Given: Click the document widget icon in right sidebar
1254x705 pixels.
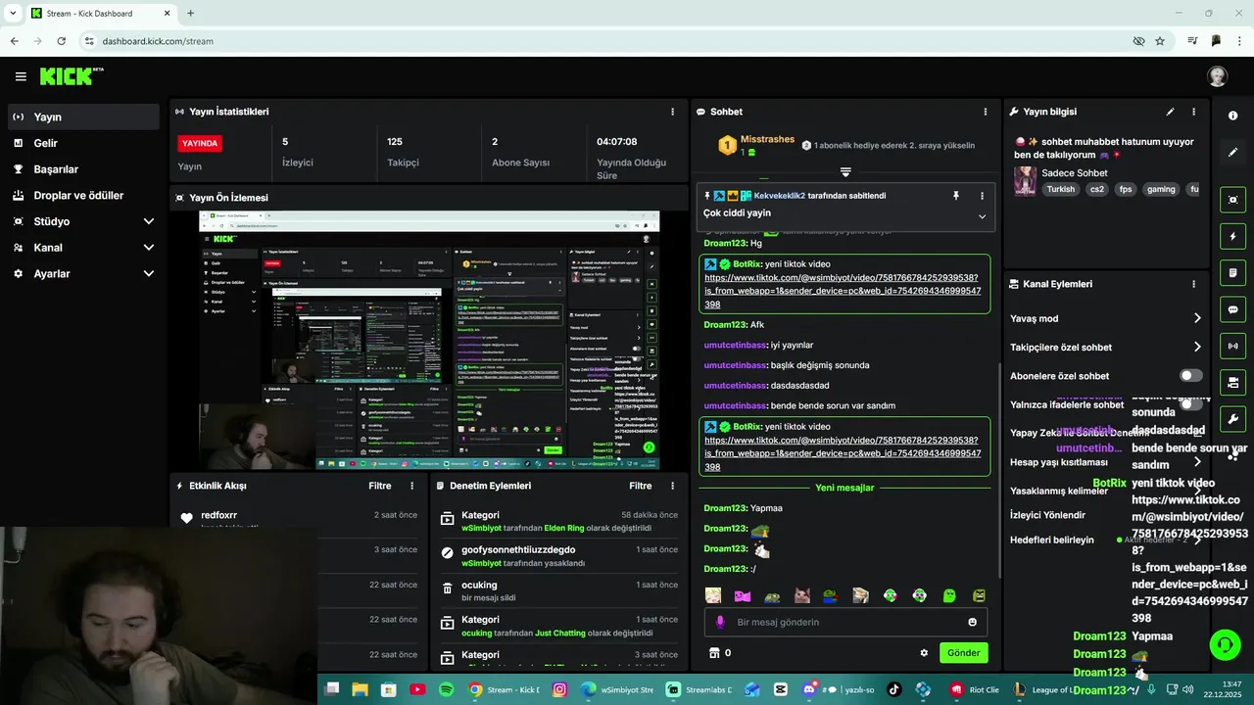Looking at the screenshot, I should tap(1232, 272).
